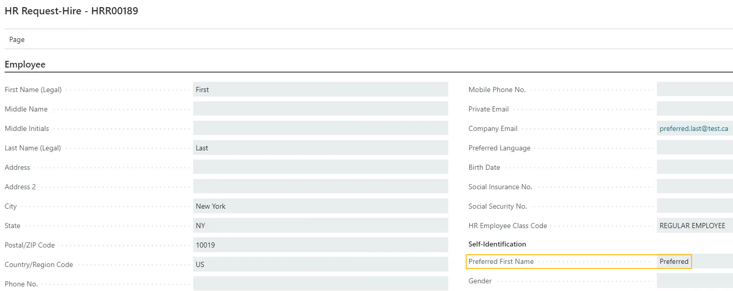733x291 pixels.
Task: Select the Address input field
Action: 320,167
